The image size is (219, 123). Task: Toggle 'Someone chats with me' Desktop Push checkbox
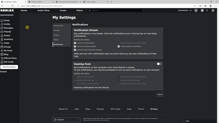pos(75,80)
